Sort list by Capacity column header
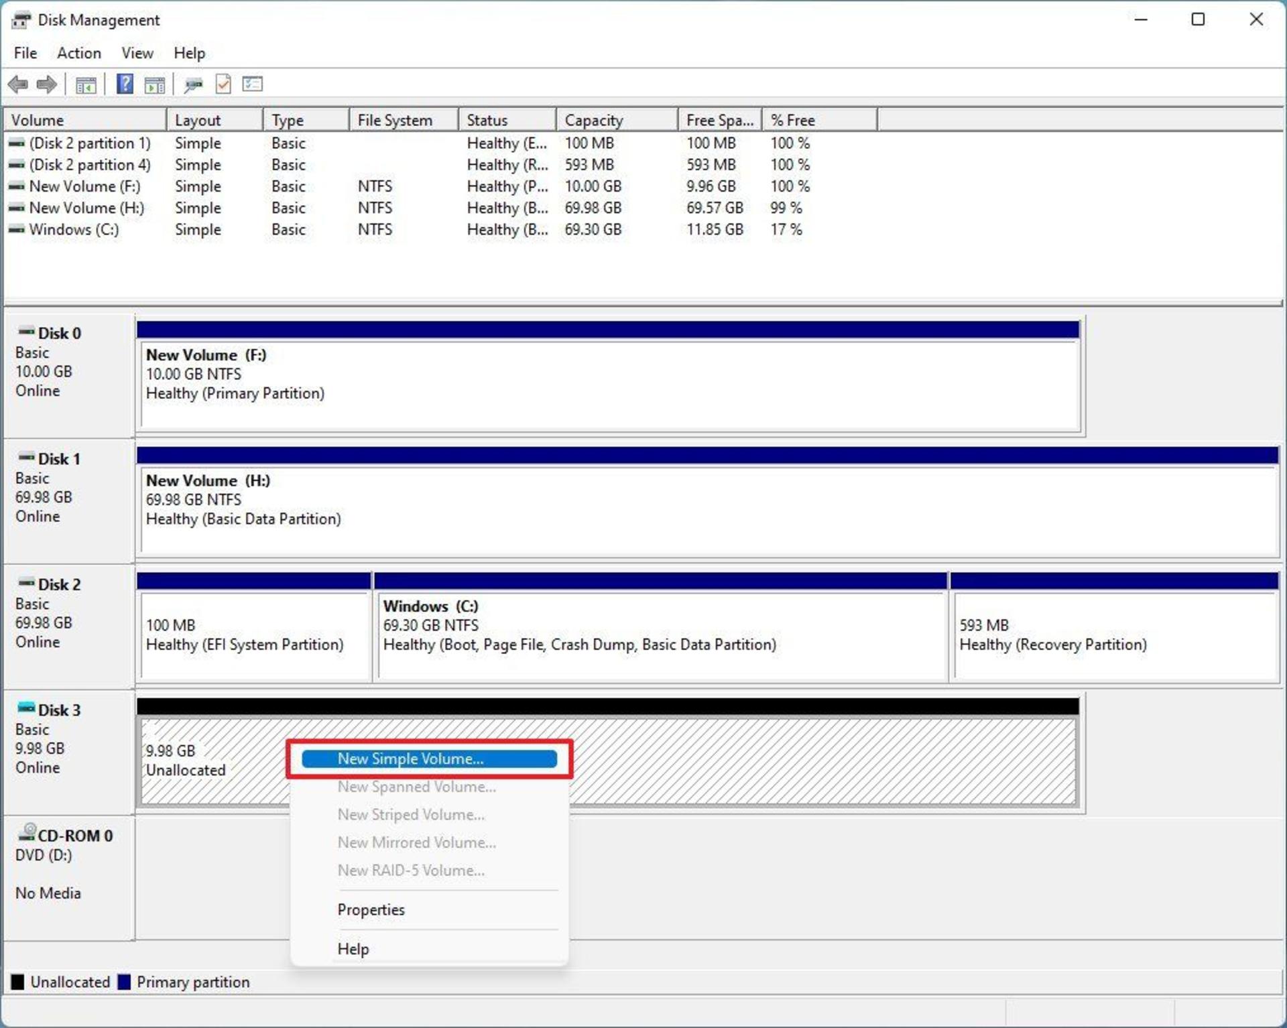 tap(617, 120)
